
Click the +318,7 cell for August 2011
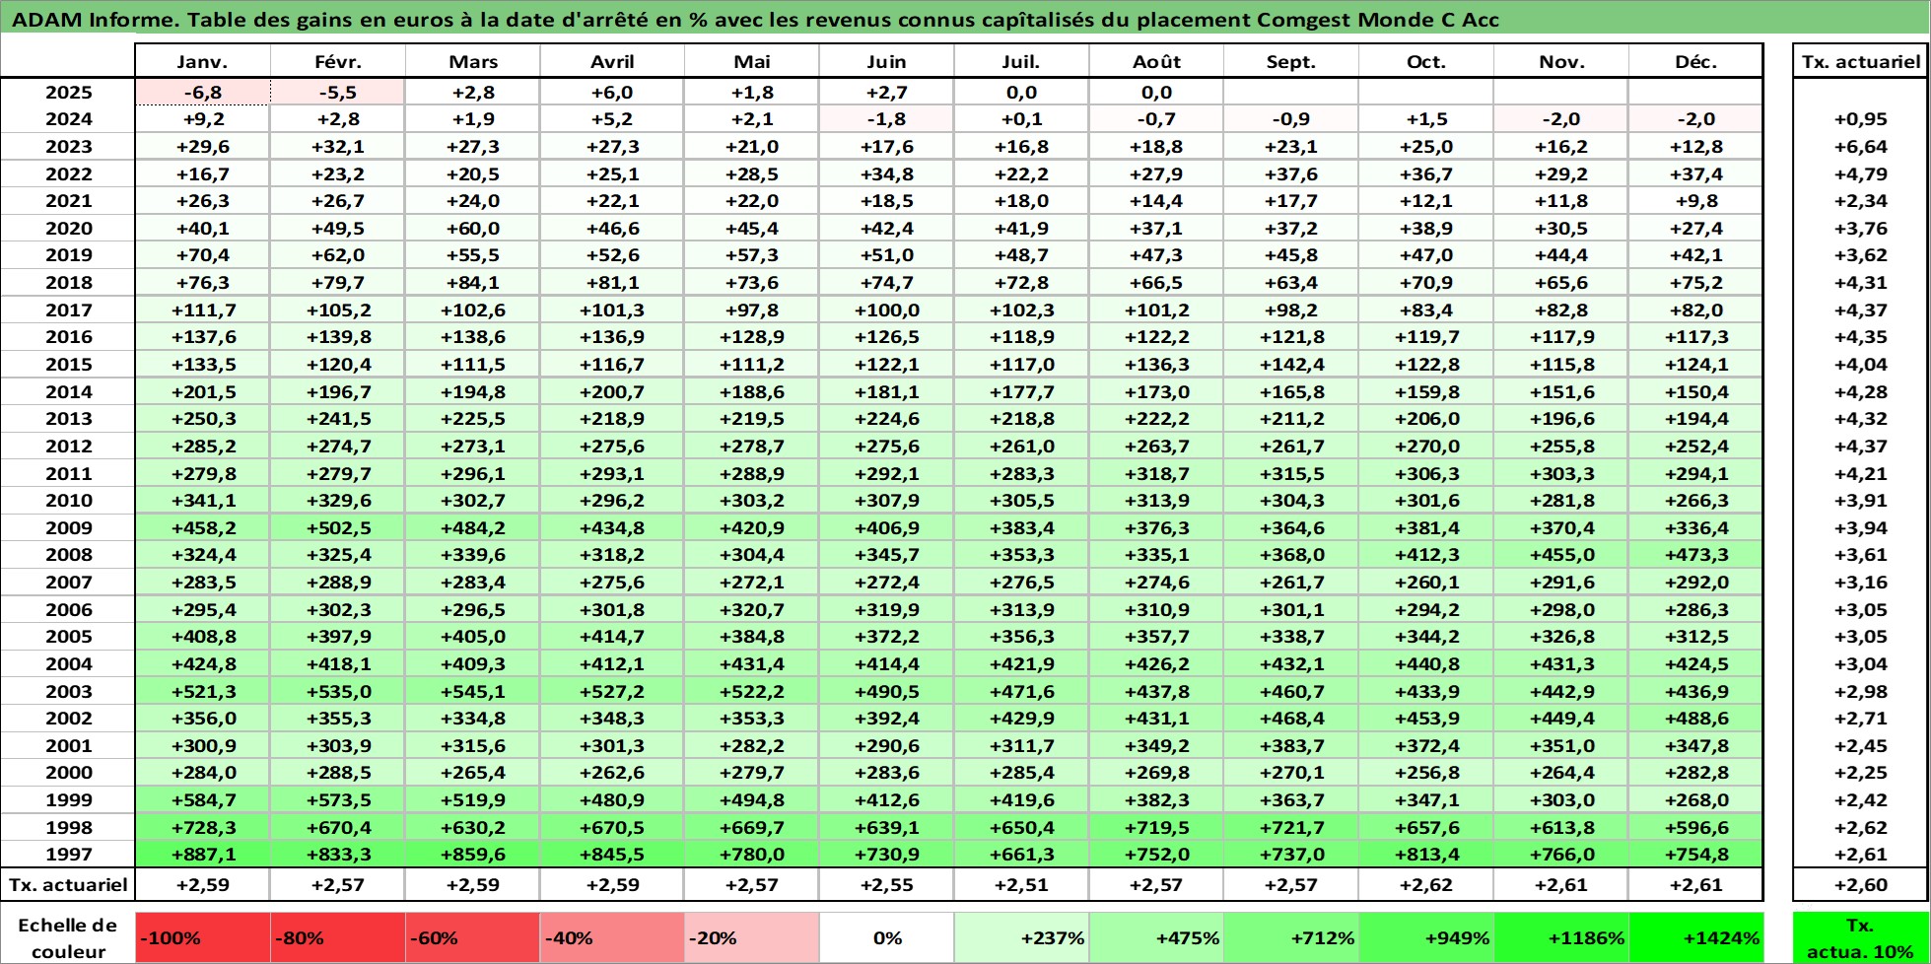pos(1156,474)
